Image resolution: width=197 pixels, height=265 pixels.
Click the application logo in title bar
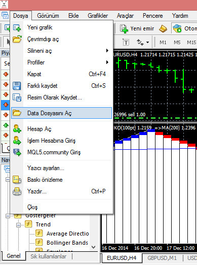click(x=4, y=5)
